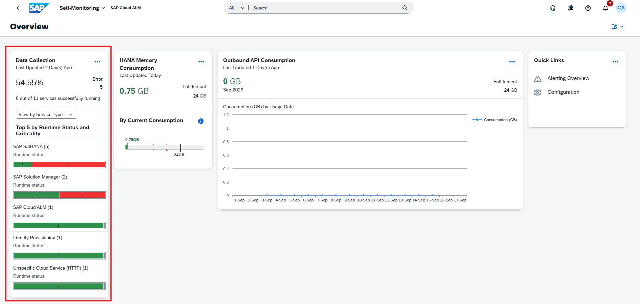This screenshot has width=640, height=304.
Task: Click the Quick Links card title
Action: click(x=549, y=60)
